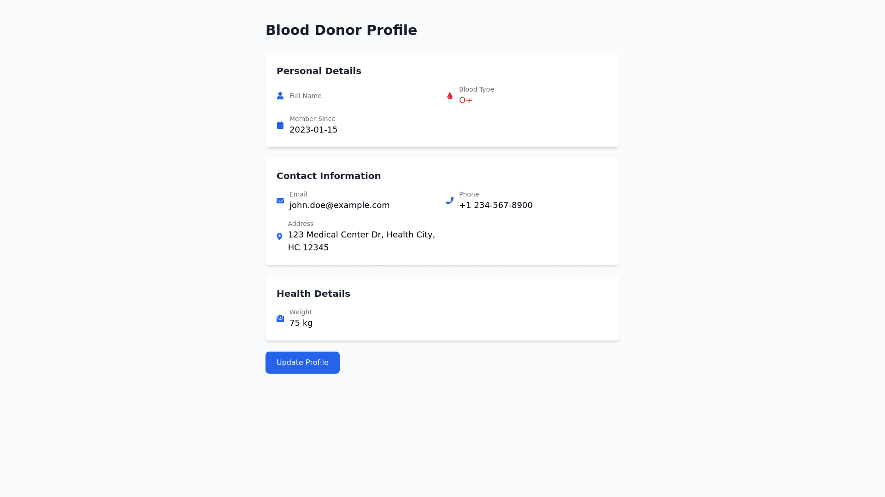Click the calendar icon beside Member Since
The image size is (885, 497).
[280, 125]
